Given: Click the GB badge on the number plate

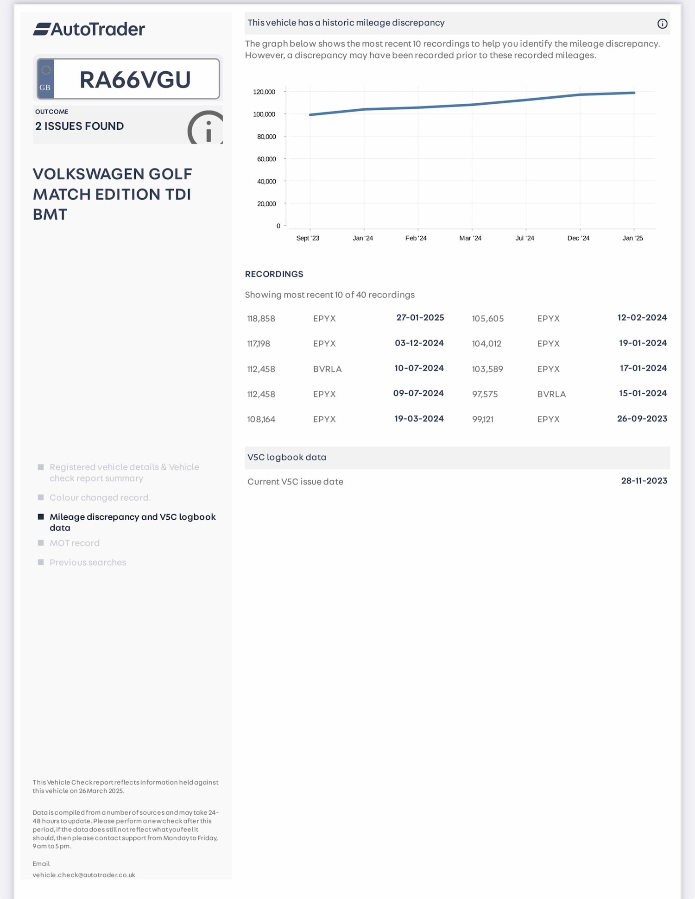Looking at the screenshot, I should coord(45,79).
